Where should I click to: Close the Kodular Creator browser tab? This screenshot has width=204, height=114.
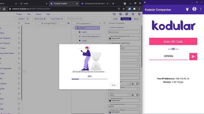click(x=77, y=4)
